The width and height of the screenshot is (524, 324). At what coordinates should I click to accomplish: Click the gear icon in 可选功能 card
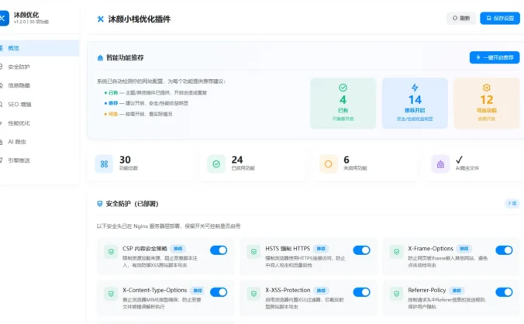point(487,88)
